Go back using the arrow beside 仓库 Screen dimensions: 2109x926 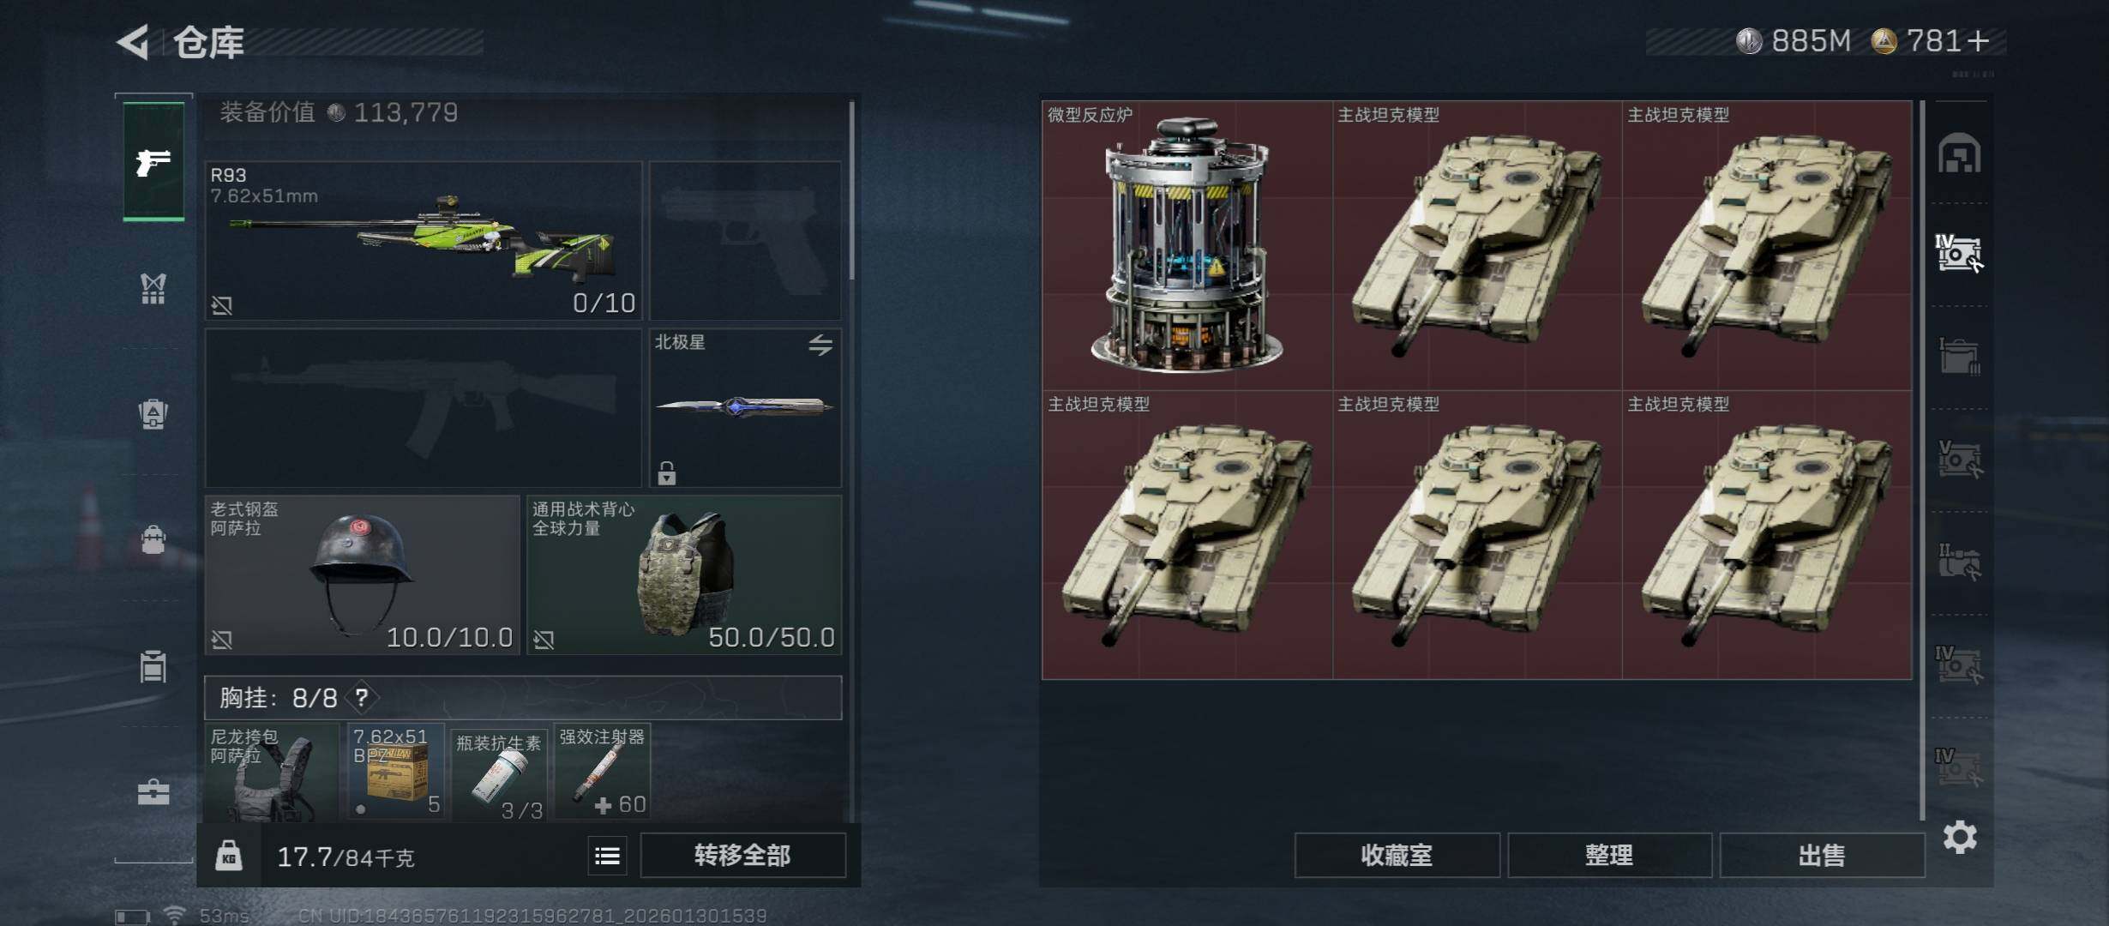click(133, 41)
